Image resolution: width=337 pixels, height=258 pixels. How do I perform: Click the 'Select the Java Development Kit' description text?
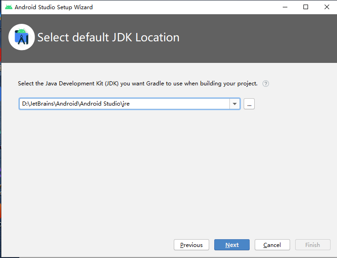click(138, 84)
